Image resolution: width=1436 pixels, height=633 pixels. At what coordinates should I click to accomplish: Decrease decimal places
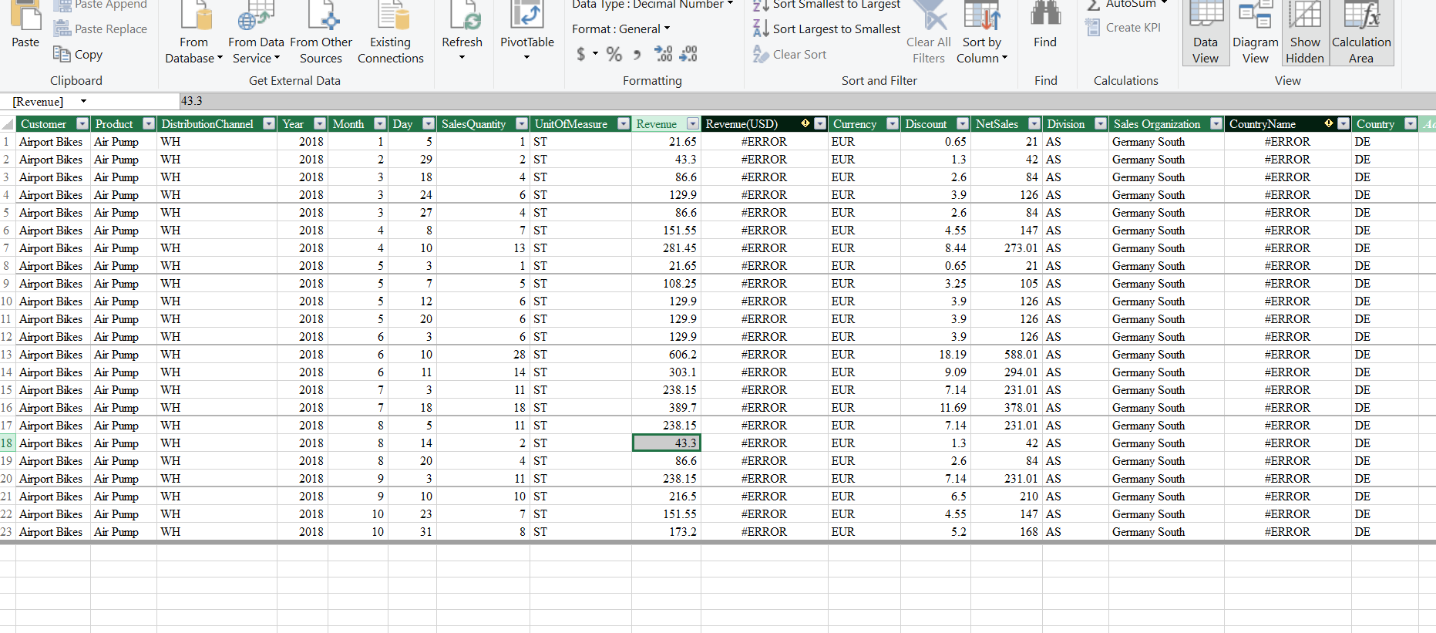[688, 54]
